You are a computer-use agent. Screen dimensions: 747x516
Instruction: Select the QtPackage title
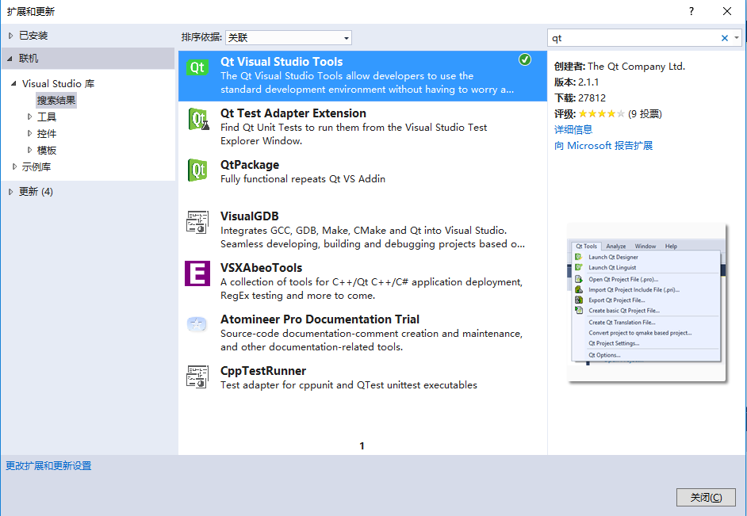click(250, 165)
